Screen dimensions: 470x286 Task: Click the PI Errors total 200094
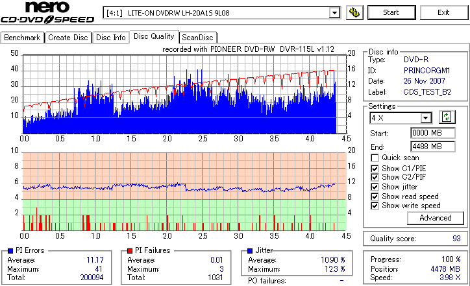(92, 278)
